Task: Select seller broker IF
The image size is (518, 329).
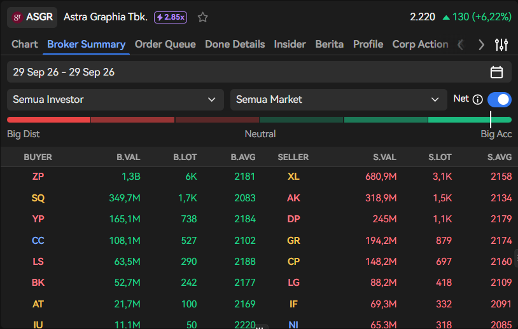Action: tap(293, 304)
